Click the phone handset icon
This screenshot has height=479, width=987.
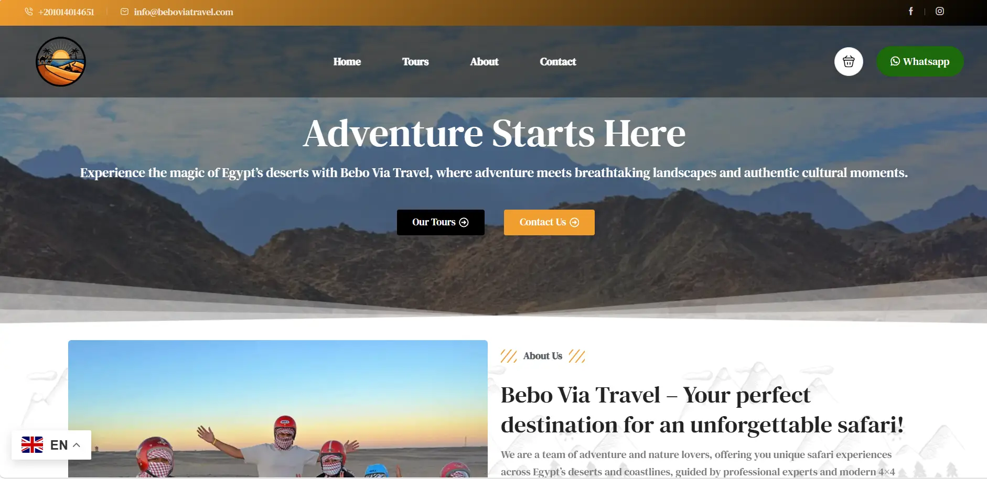(29, 12)
